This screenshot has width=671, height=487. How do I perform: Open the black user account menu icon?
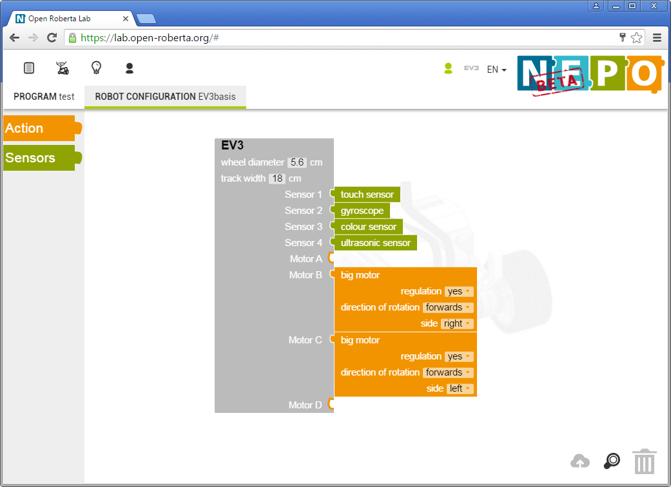(129, 68)
